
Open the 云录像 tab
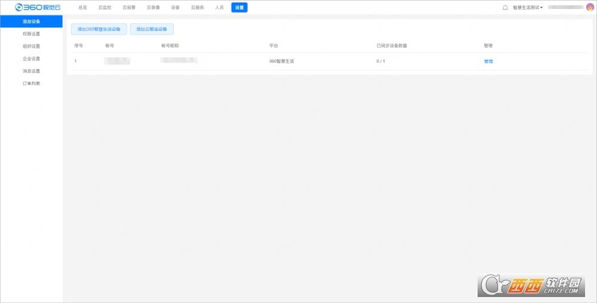153,7
